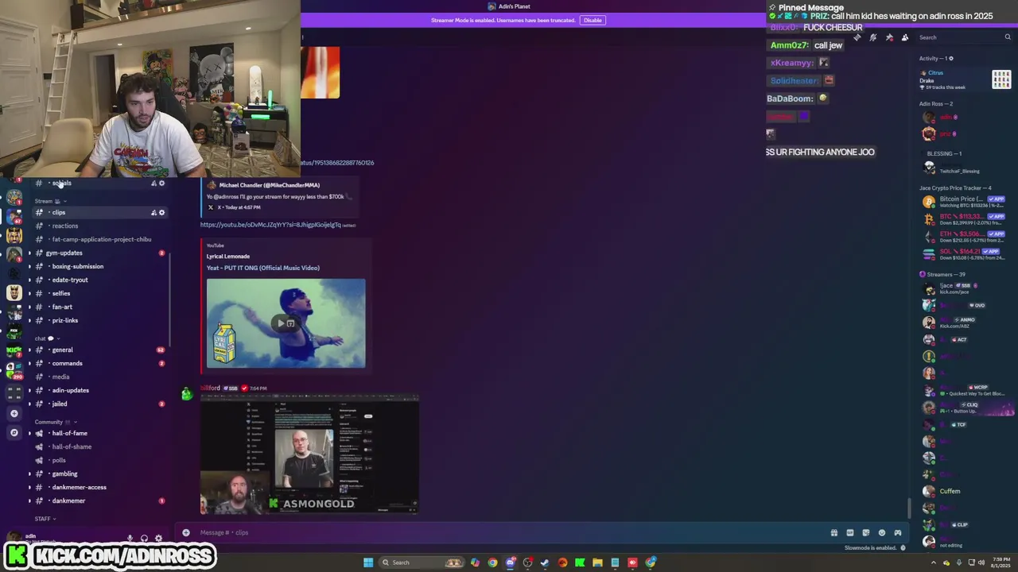This screenshot has height=572, width=1018.
Task: Open Michael Chandler tweet author link
Action: coord(270,185)
